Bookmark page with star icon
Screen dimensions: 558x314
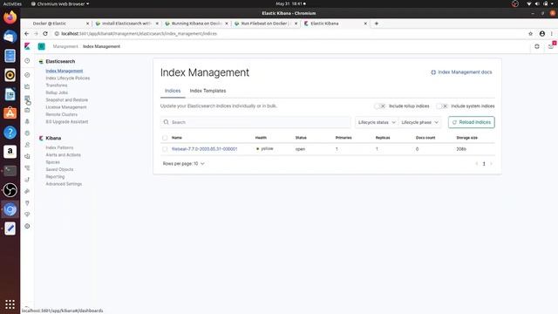coord(530,33)
